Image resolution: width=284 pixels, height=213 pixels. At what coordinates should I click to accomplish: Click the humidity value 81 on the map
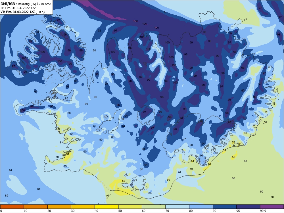coord(61,143)
